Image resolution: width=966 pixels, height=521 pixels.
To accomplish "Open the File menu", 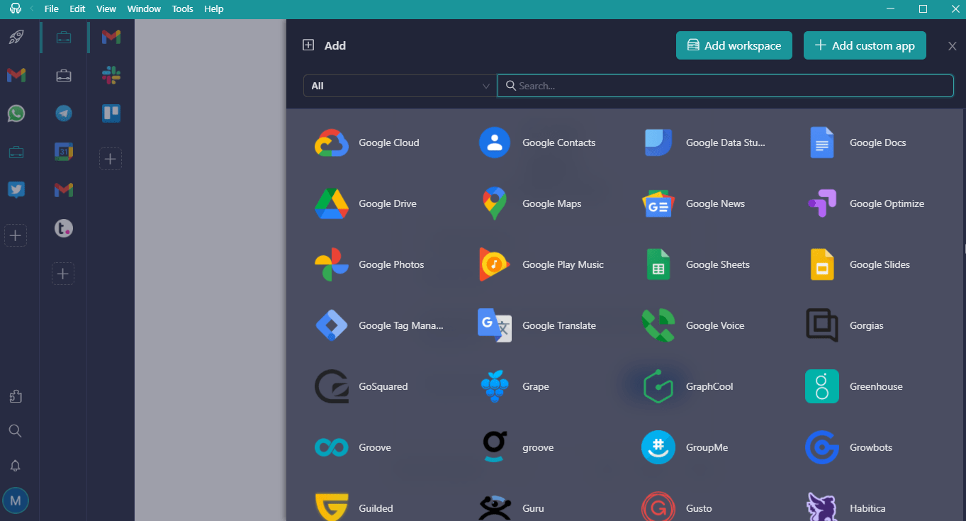I will (x=51, y=9).
